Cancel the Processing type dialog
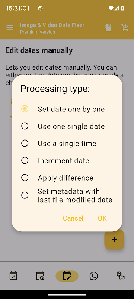This screenshot has width=134, height=299. (x=73, y=218)
